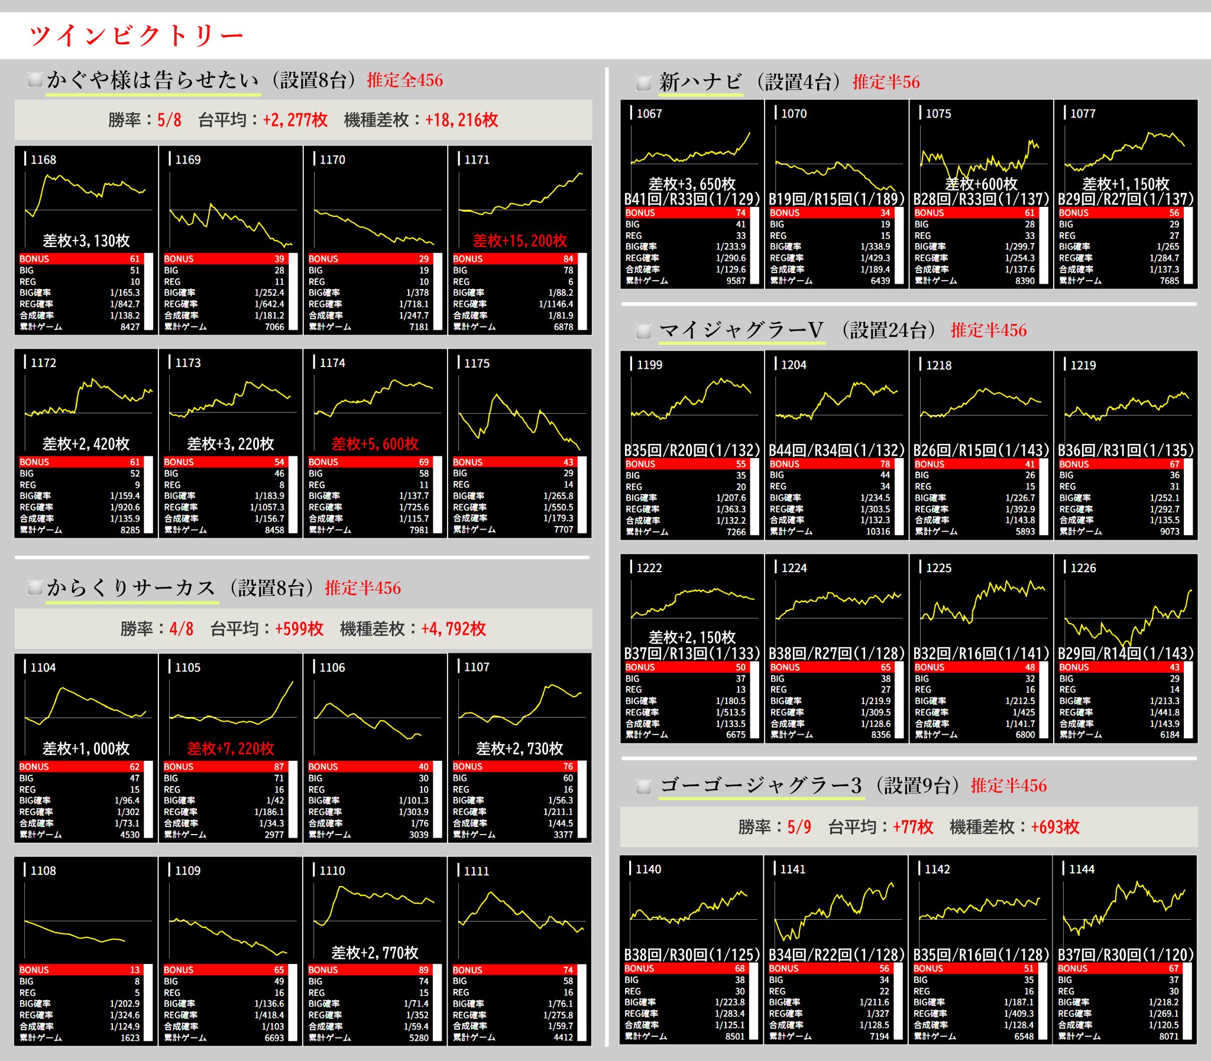
Task: Select the machine 1067 data card
Action: pyautogui.click(x=692, y=194)
